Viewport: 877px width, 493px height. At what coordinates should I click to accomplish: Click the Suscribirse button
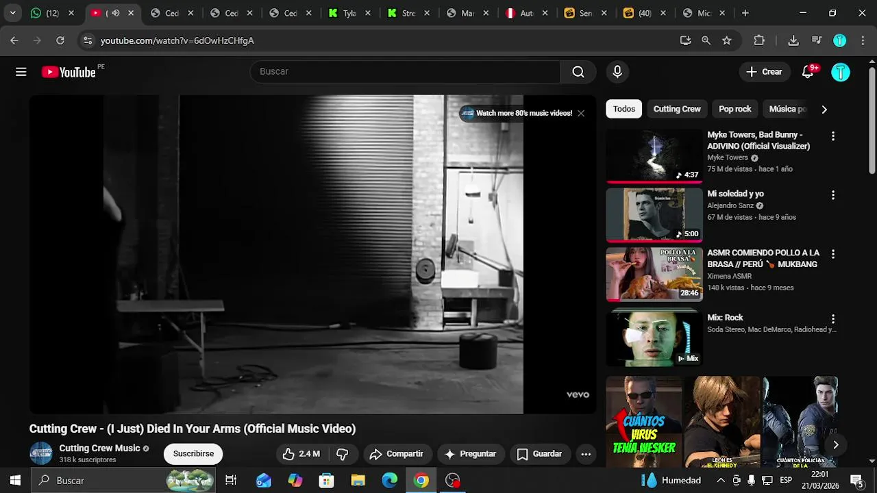coord(193,454)
